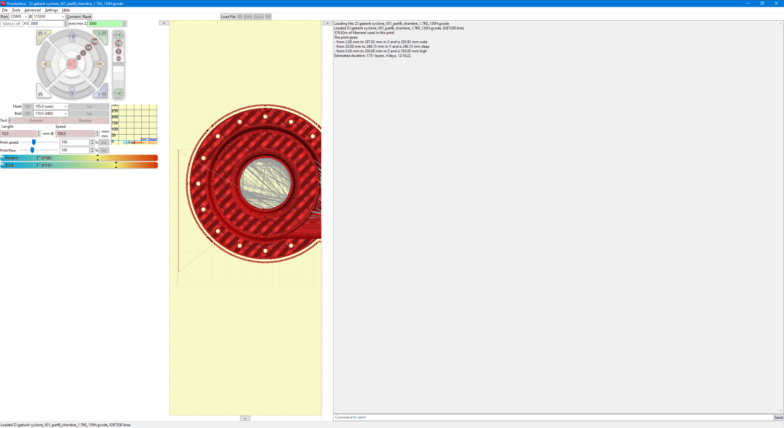
Task: Click the Command to send input field
Action: (553, 417)
